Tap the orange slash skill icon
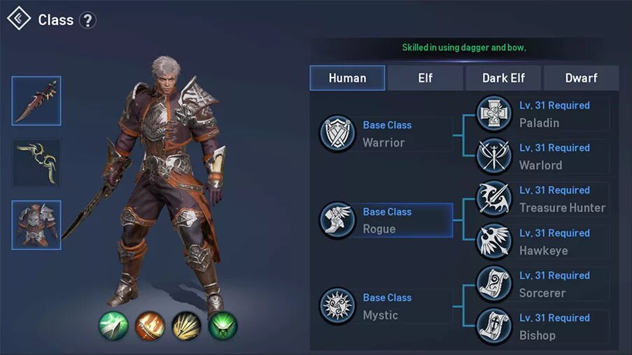Image resolution: width=632 pixels, height=355 pixels. click(x=150, y=326)
